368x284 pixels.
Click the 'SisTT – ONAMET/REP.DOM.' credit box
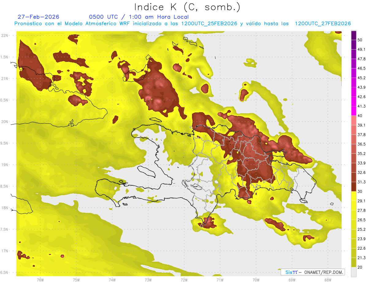tap(312, 272)
